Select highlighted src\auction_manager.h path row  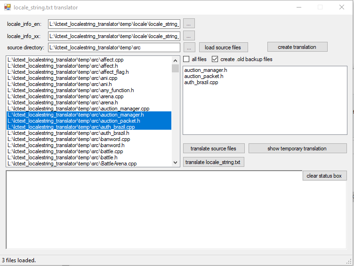coord(89,115)
